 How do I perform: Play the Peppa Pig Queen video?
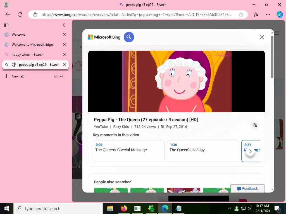pos(177,82)
